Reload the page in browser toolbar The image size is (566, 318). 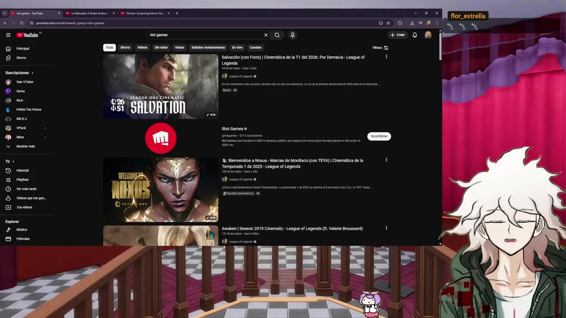coord(21,23)
